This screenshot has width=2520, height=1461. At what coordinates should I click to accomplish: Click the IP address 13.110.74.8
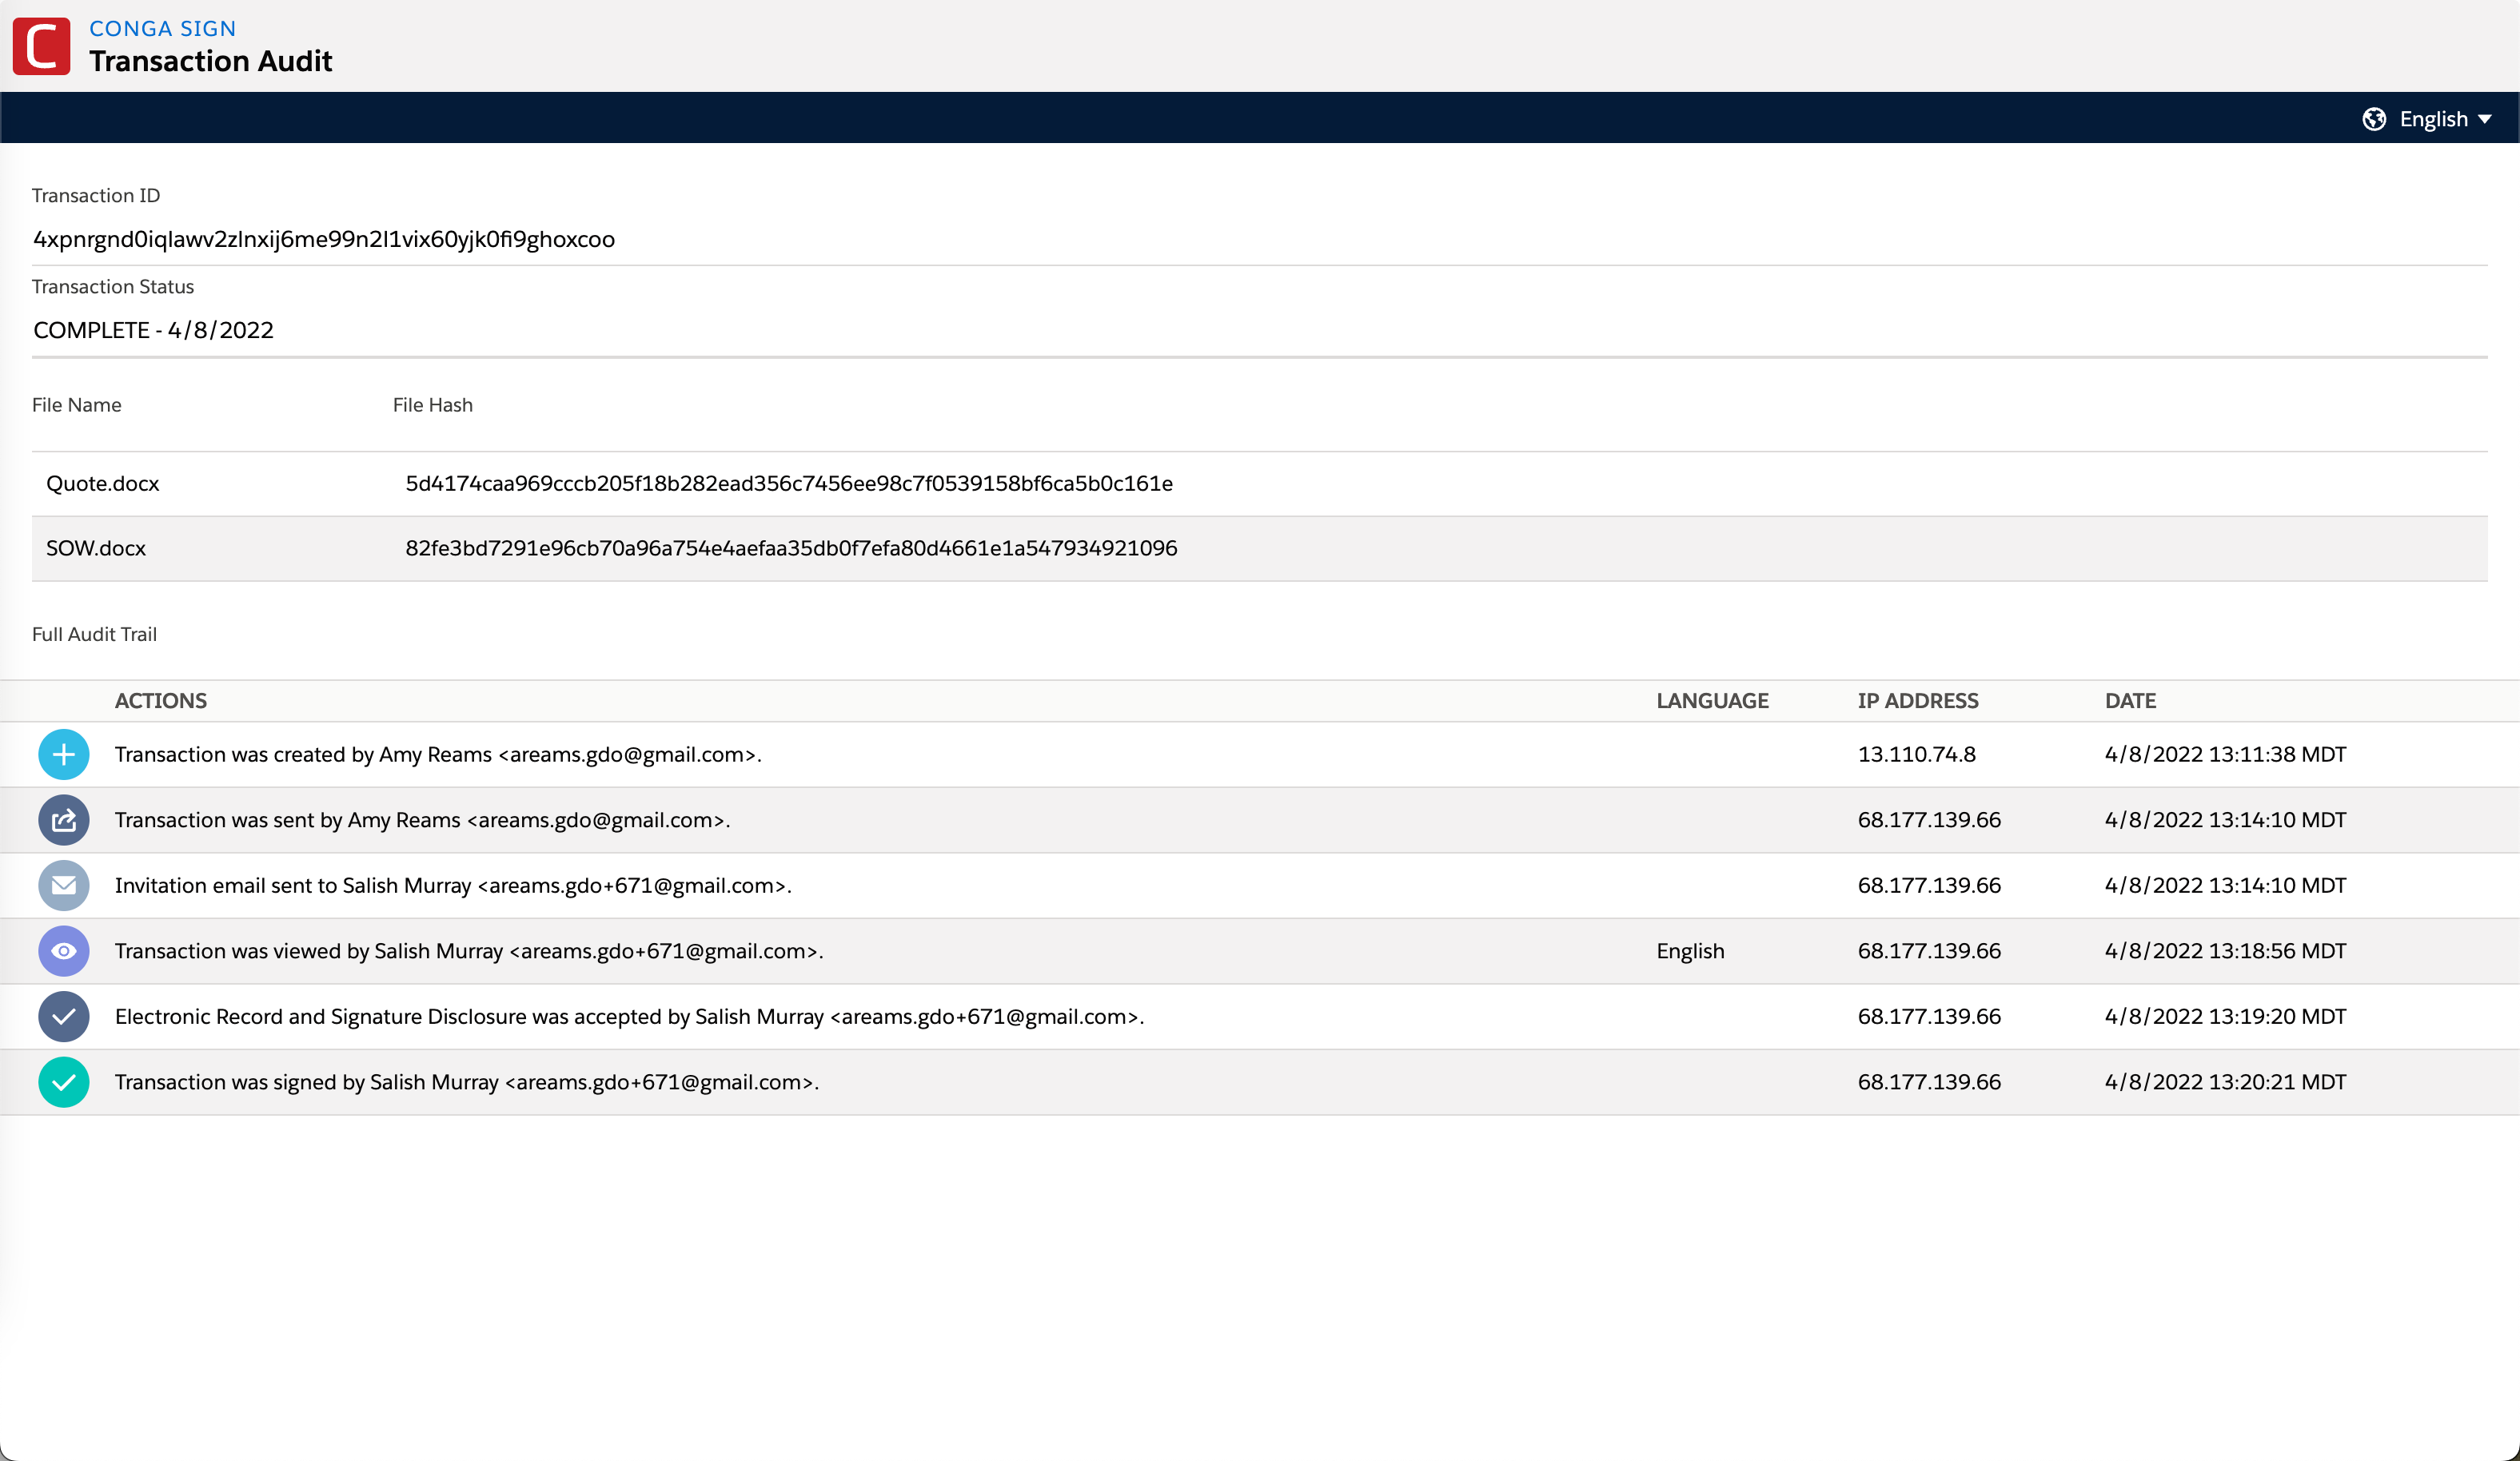[1916, 754]
